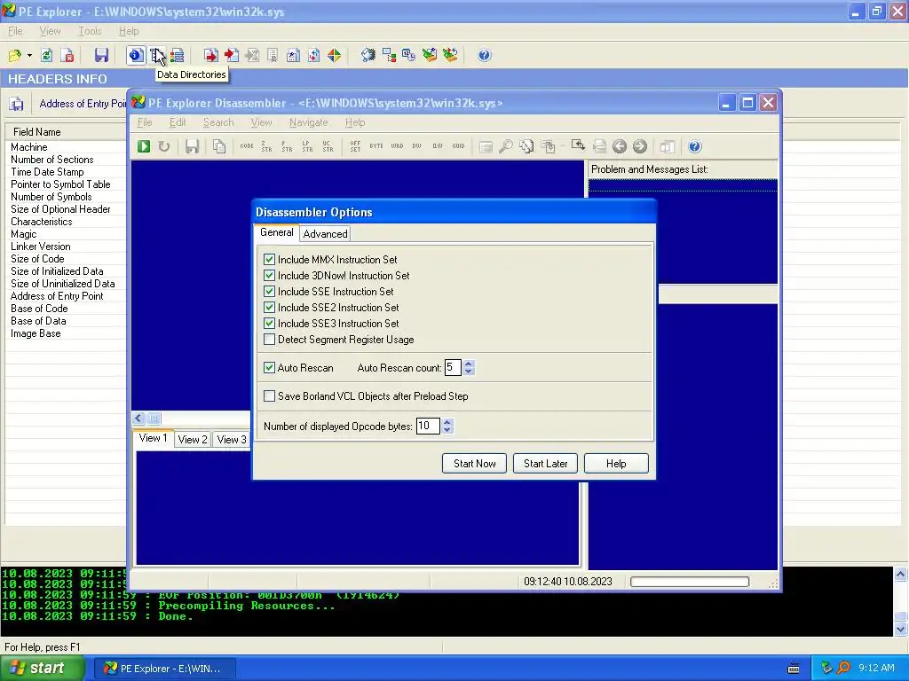The height and width of the screenshot is (681, 909).
Task: Click the CODE marker toolbar button
Action: pos(247,146)
